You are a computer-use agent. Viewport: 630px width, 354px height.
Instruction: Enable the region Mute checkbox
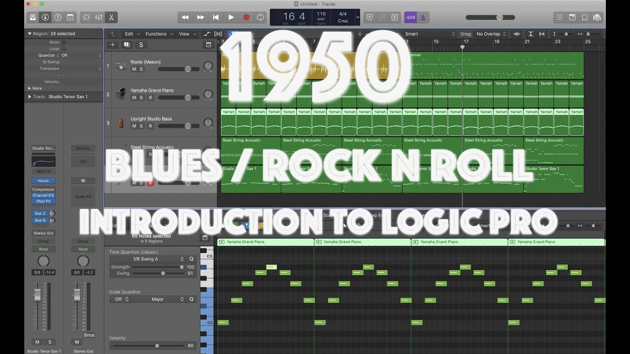63,42
